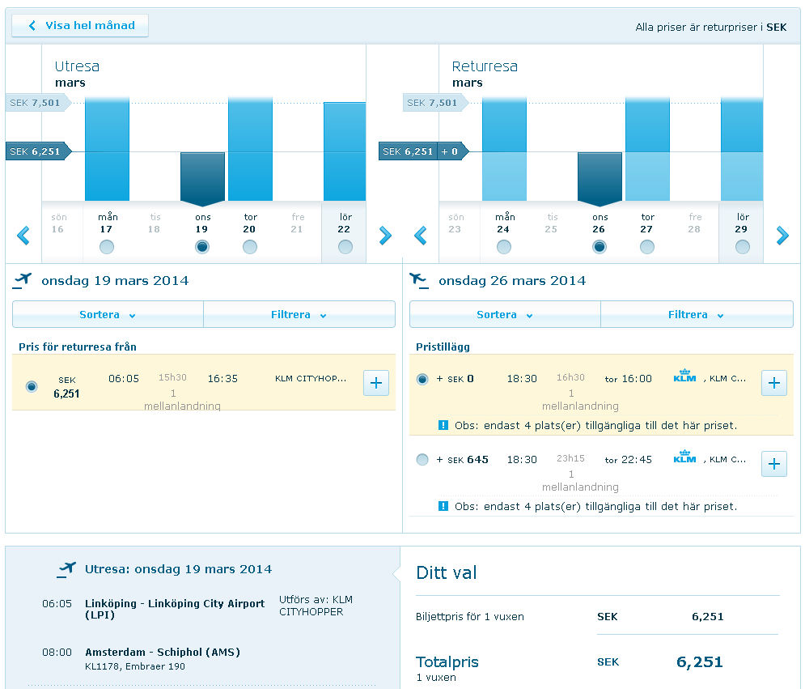Click previous week arrow in Utresa calendar
Viewport: 805px width, 689px height.
(x=23, y=236)
